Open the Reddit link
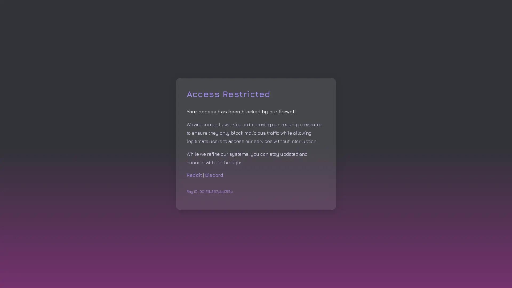 [x=194, y=175]
